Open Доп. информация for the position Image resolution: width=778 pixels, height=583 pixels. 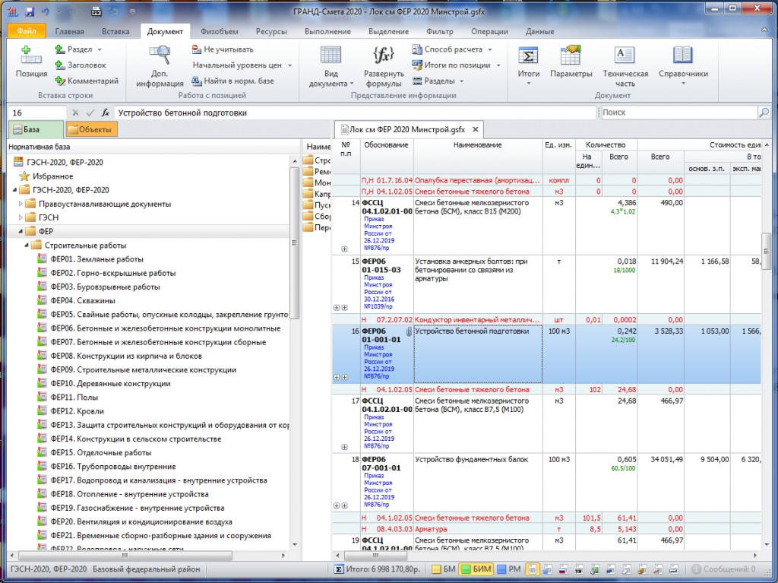pyautogui.click(x=160, y=67)
